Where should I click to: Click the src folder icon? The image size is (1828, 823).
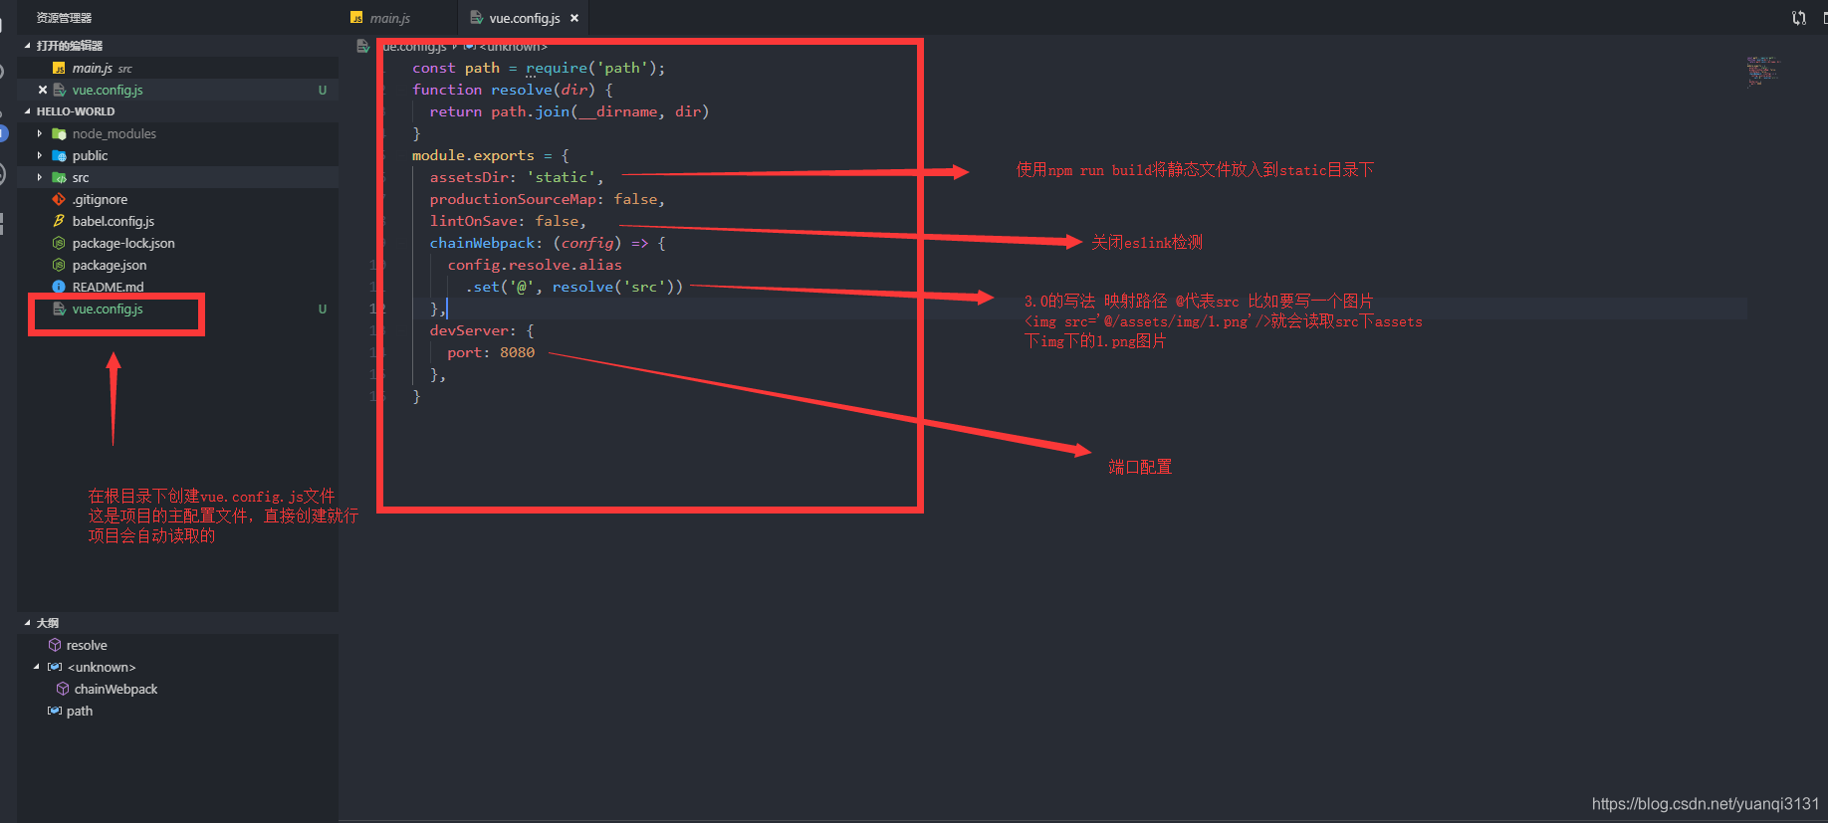pos(59,177)
